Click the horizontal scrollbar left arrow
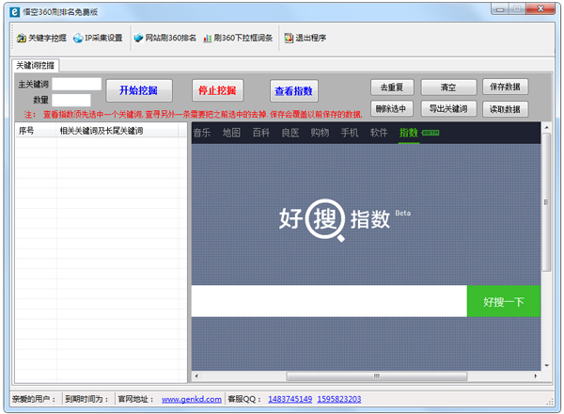 click(196, 376)
